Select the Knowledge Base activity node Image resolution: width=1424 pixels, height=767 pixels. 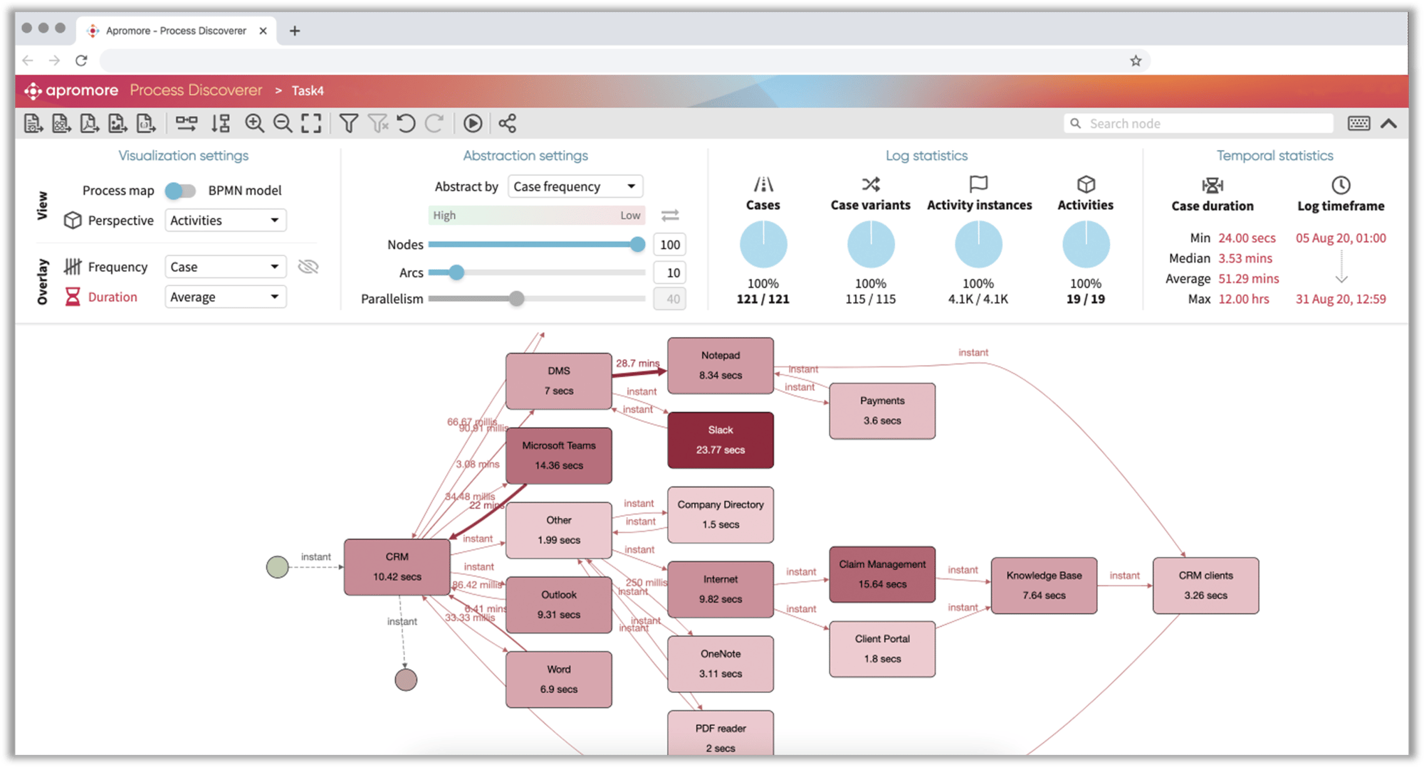(1044, 586)
